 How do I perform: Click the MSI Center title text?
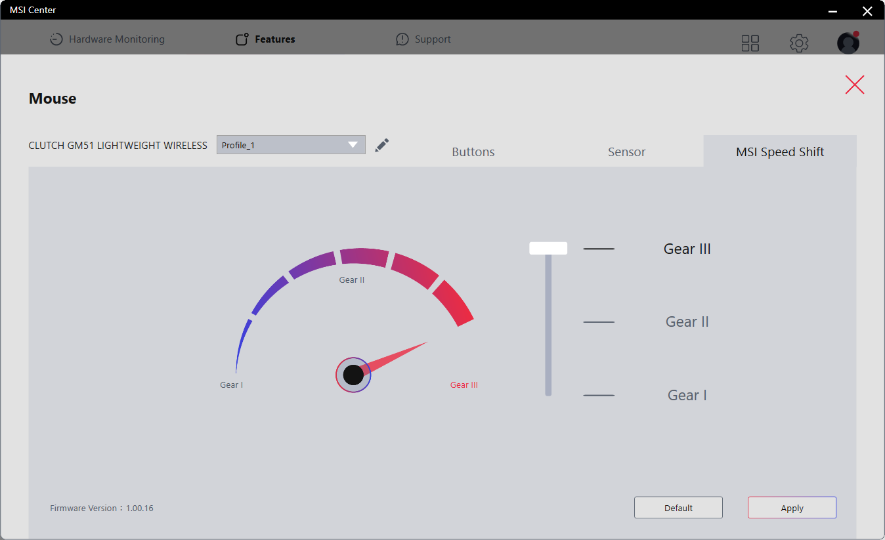(33, 10)
